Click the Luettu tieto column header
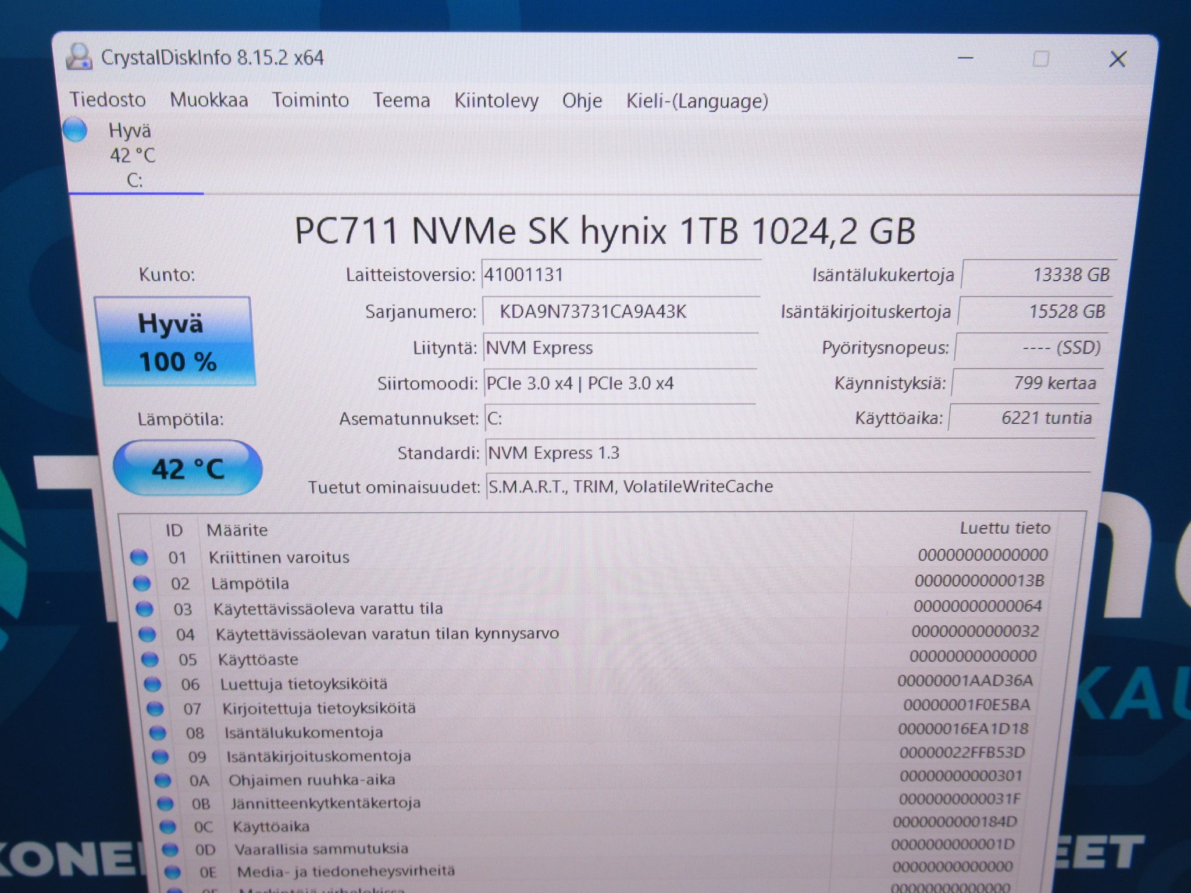 (x=1005, y=528)
